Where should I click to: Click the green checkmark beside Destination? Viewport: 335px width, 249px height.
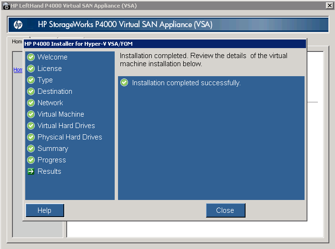pos(31,91)
